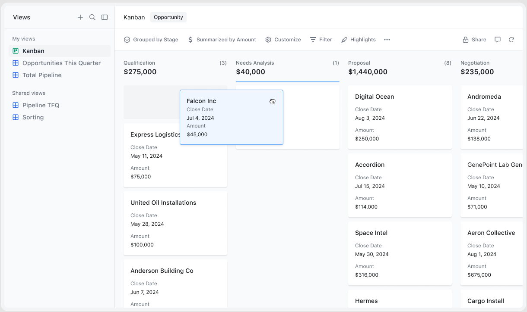The height and width of the screenshot is (312, 527).
Task: Open the Cargo Install card
Action: pyautogui.click(x=492, y=299)
